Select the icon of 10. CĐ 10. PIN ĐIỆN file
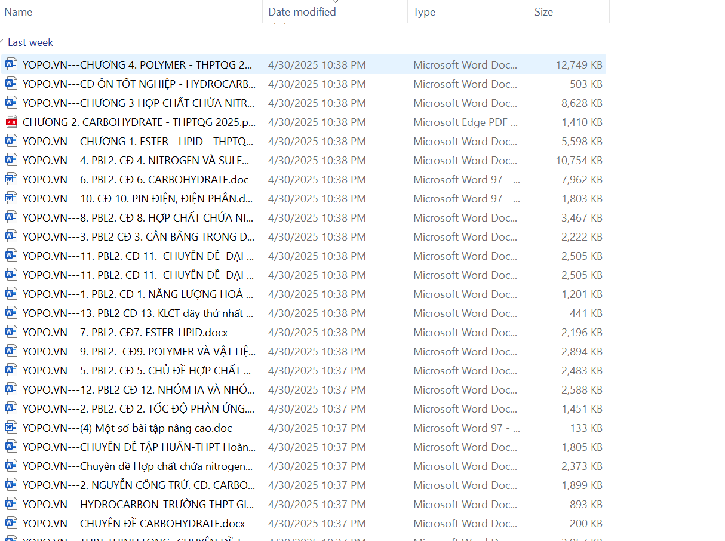 11,198
